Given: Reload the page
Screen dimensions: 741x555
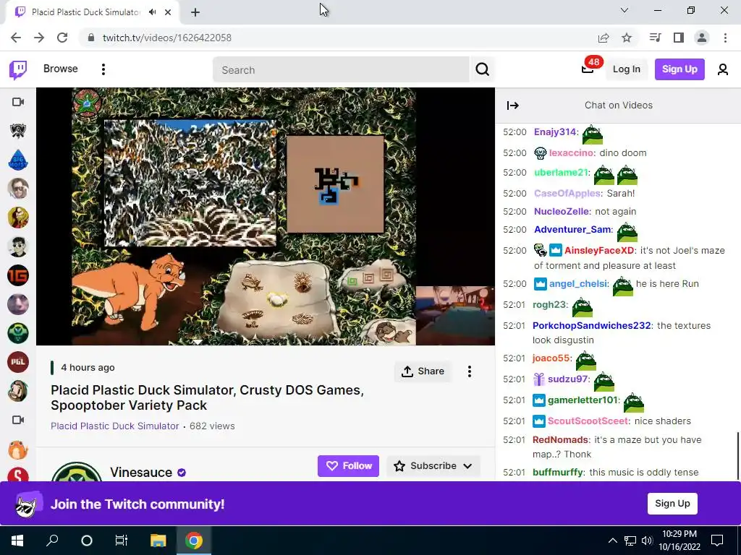Looking at the screenshot, I should click(x=62, y=38).
